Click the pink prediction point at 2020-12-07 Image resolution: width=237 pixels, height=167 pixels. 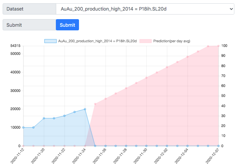(x=218, y=46)
